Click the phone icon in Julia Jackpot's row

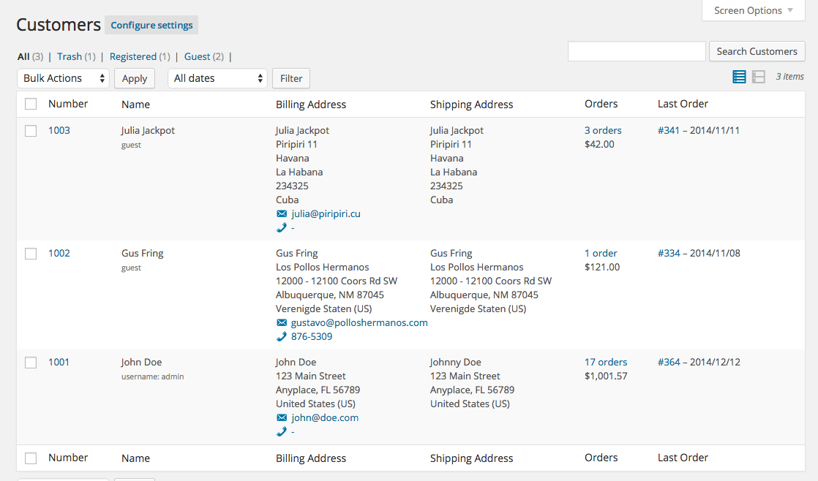point(283,227)
